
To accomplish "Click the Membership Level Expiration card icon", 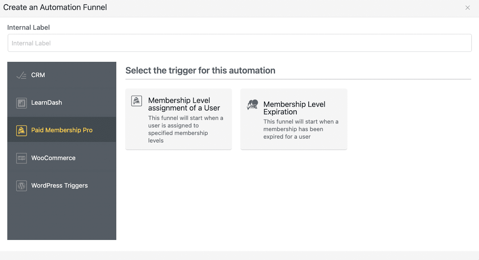I will [x=252, y=105].
